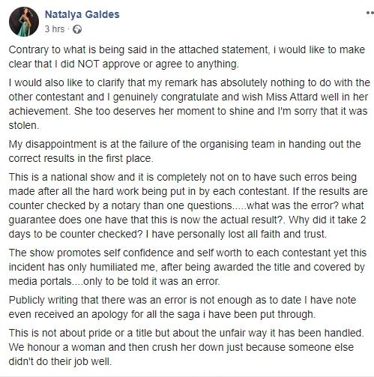Click the phrase 'media portals' in text
Image resolution: width=374 pixels, height=377 pixels.
point(40,282)
